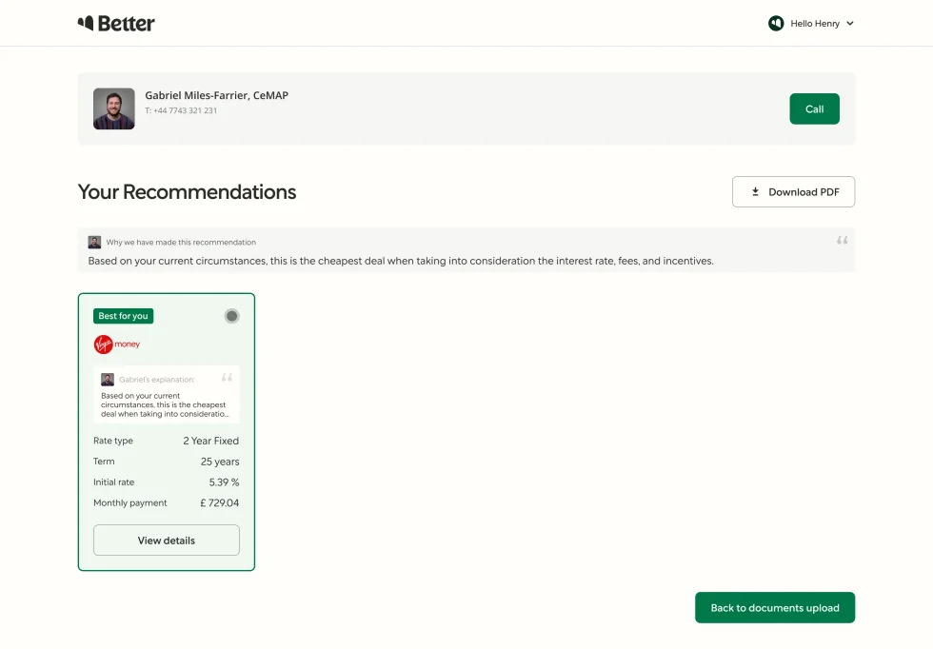Click the 'Monthly payment' label
Screen dimensions: 933x649
click(129, 502)
